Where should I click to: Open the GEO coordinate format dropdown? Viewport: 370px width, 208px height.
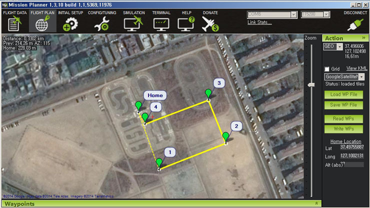click(x=339, y=46)
